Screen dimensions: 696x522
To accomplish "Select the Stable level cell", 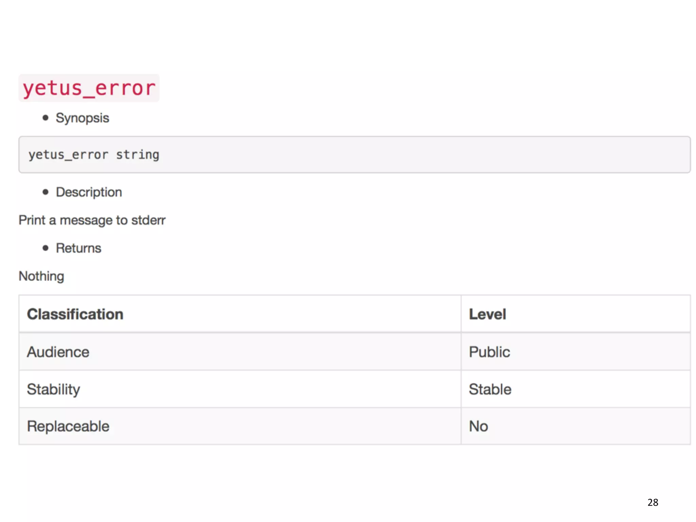I will coord(490,389).
